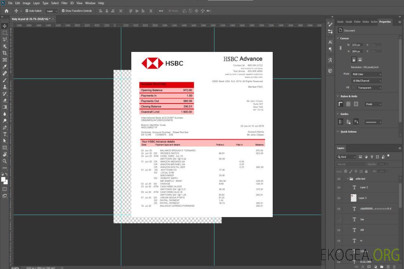Hide the 'm' text layer
Image resolution: width=404 pixels, height=269 pixels.
click(x=339, y=241)
